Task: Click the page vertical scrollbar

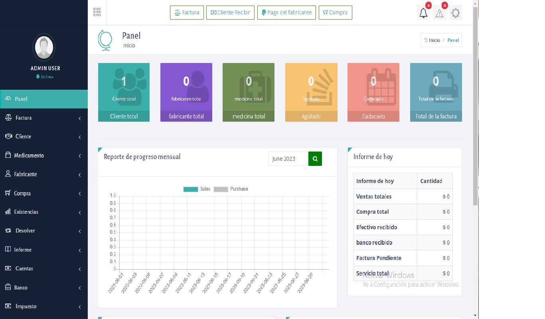Action: point(475,106)
